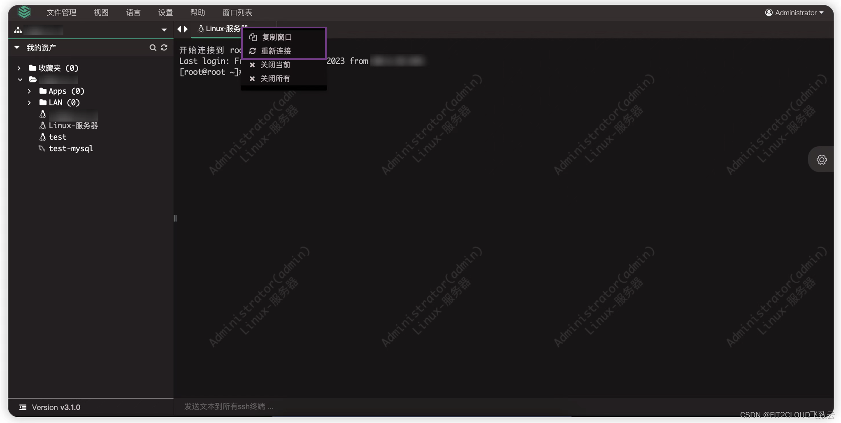Click the Version v3.1.0 label
The height and width of the screenshot is (423, 841).
(56, 407)
